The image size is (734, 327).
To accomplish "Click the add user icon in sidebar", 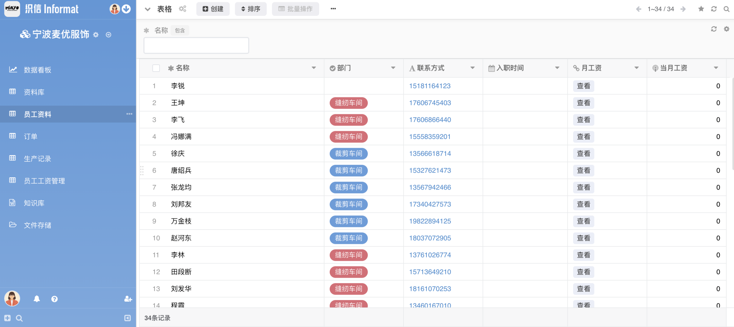I will point(128,299).
